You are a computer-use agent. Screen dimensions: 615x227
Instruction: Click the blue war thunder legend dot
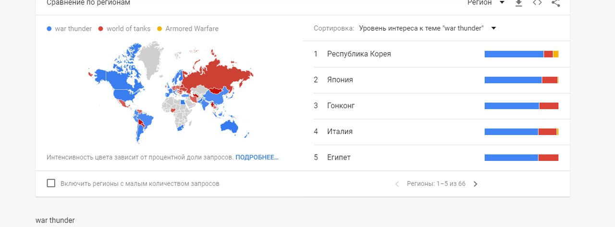pyautogui.click(x=49, y=29)
